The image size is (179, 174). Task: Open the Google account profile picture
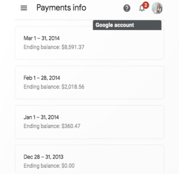pos(157,8)
